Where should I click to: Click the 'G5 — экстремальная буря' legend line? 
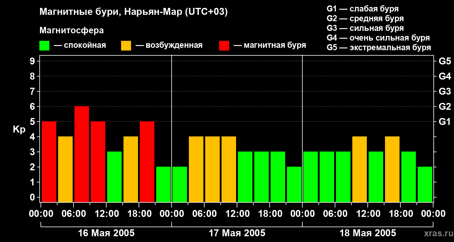coord(379,47)
